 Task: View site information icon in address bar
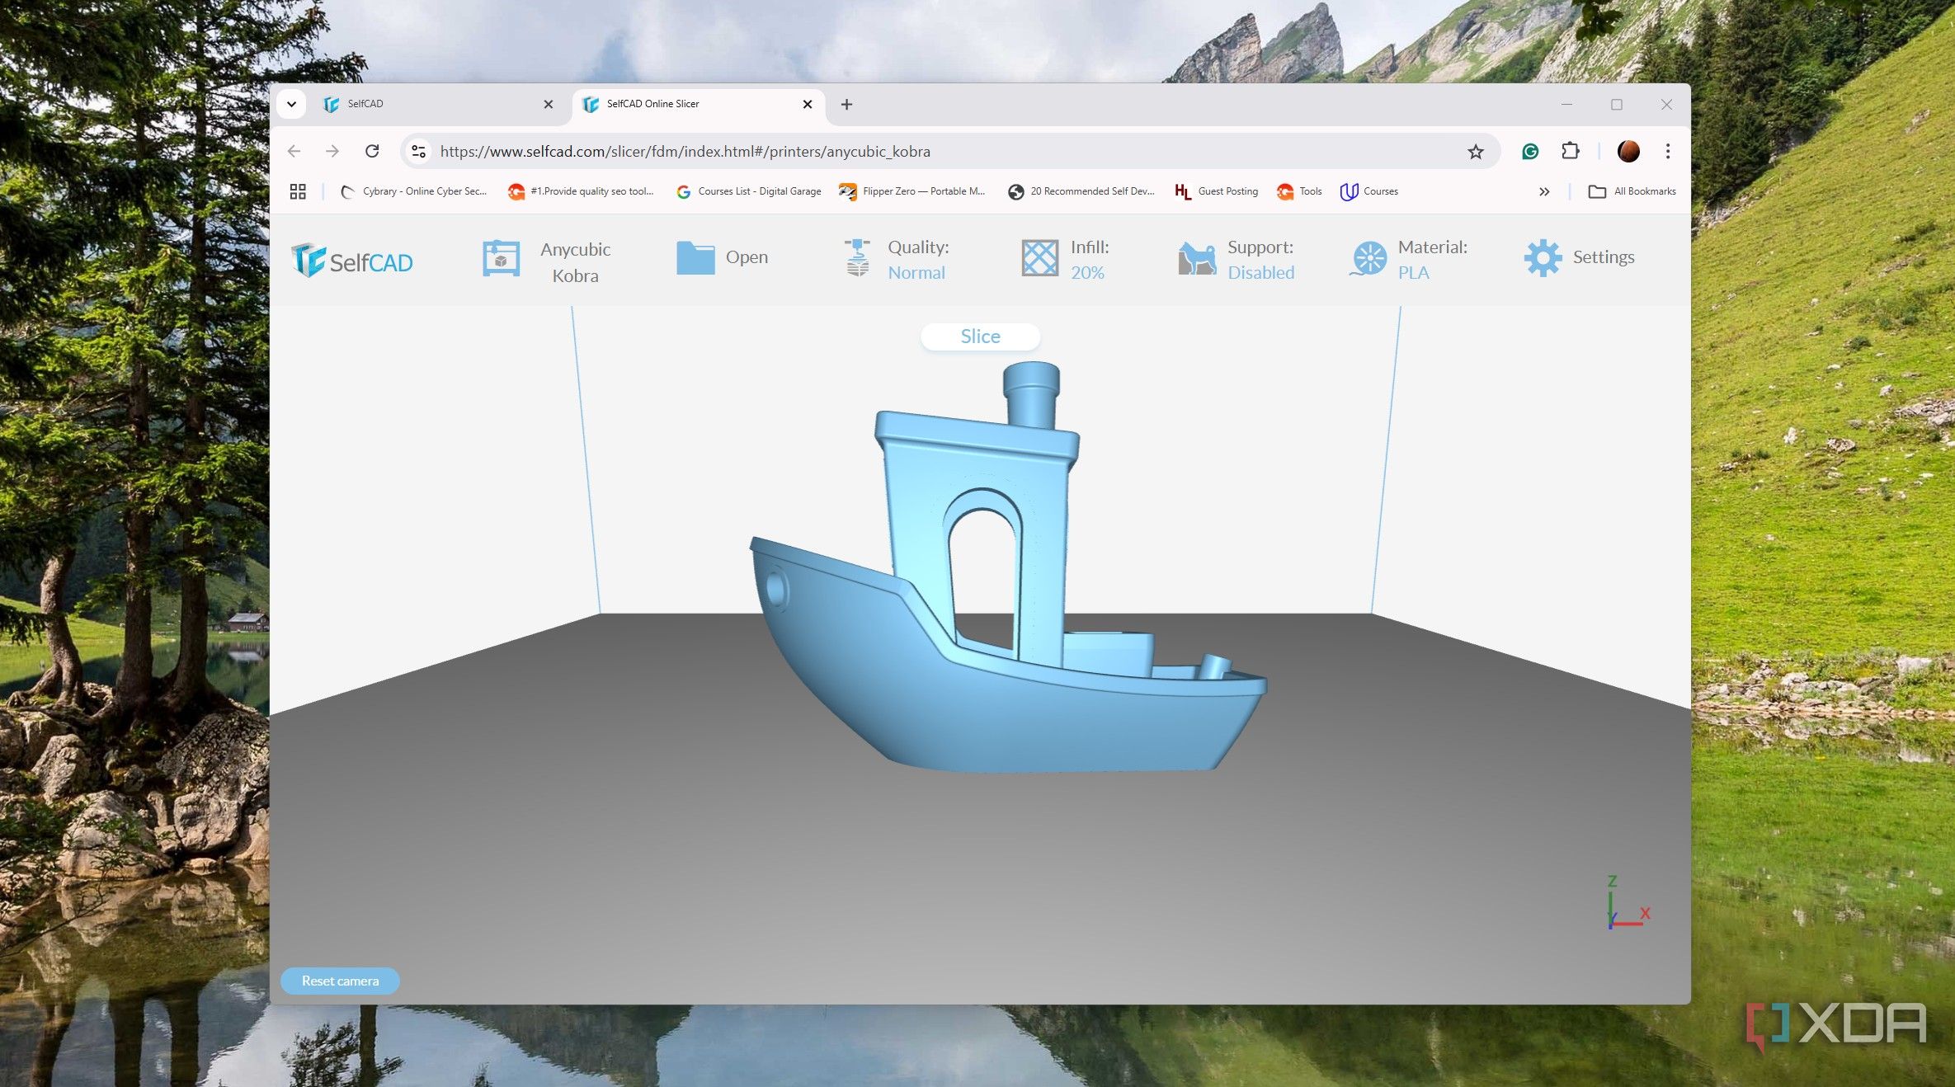tap(419, 151)
